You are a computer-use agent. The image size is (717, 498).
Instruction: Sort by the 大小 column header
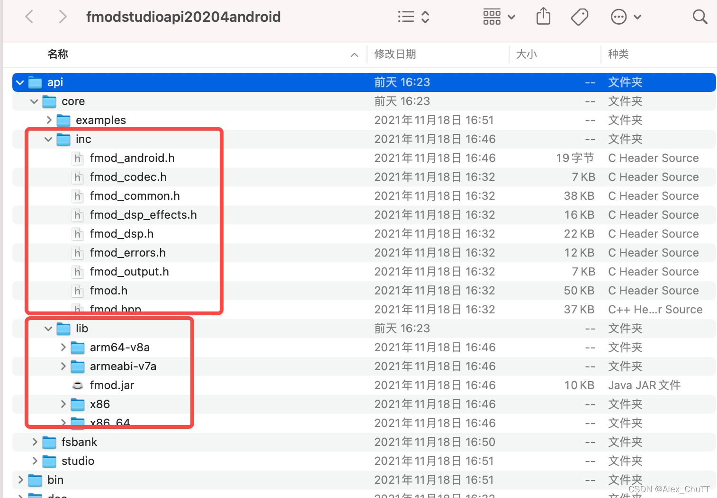(526, 54)
